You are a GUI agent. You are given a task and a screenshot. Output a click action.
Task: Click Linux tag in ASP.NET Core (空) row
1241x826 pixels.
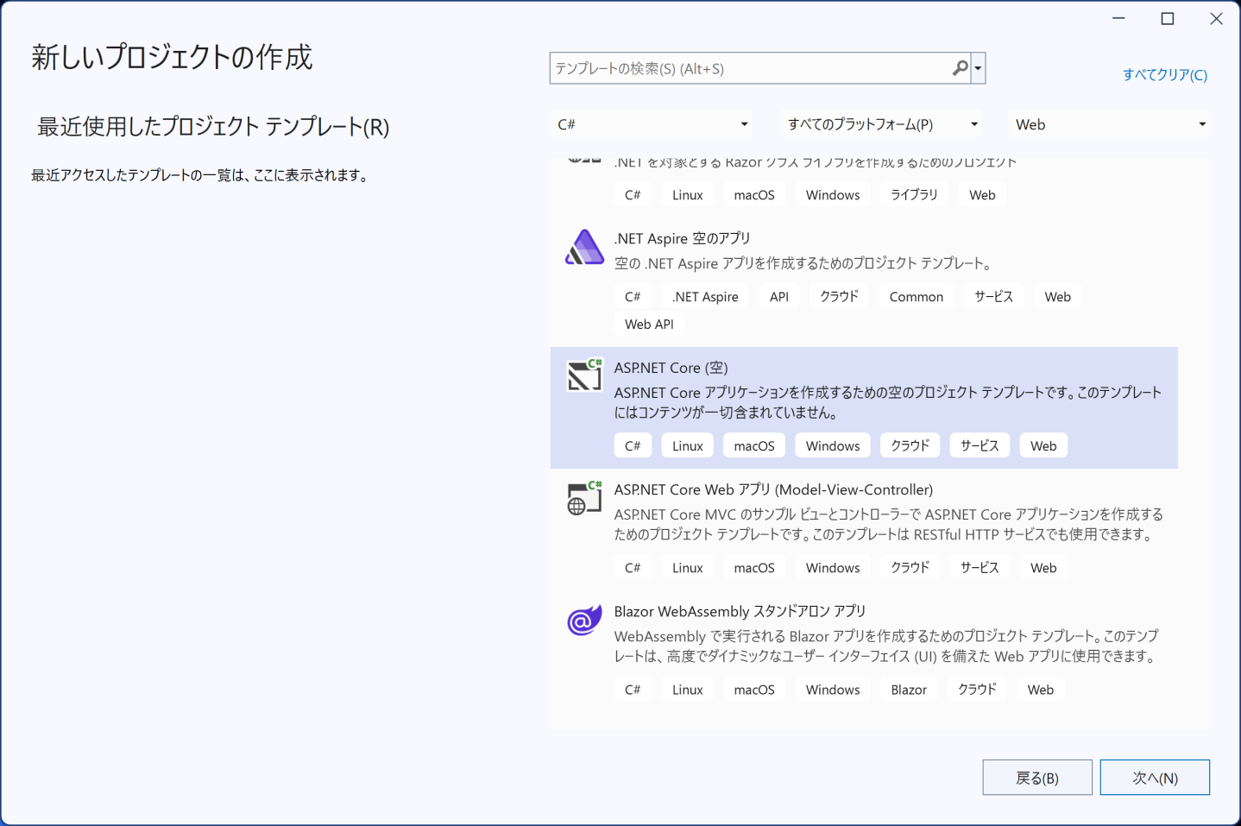tap(687, 446)
